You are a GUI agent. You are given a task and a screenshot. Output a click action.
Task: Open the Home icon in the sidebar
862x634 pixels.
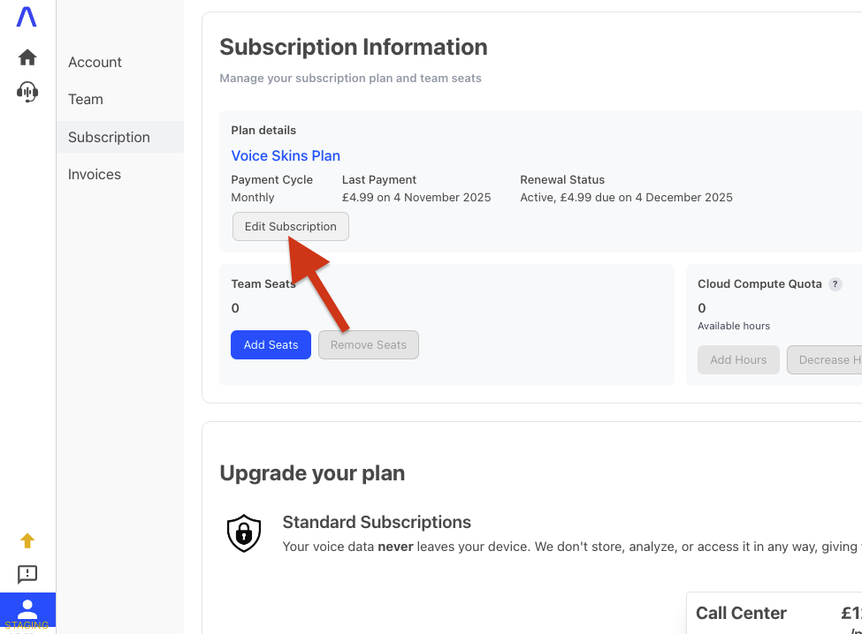point(27,57)
